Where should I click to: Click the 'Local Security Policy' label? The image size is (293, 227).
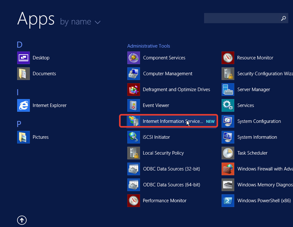tap(163, 153)
